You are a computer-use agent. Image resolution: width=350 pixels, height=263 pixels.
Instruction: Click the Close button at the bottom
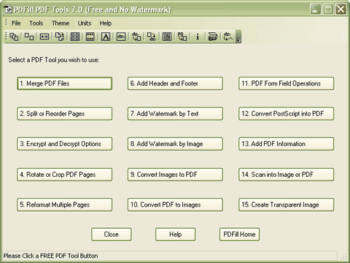coord(112,235)
